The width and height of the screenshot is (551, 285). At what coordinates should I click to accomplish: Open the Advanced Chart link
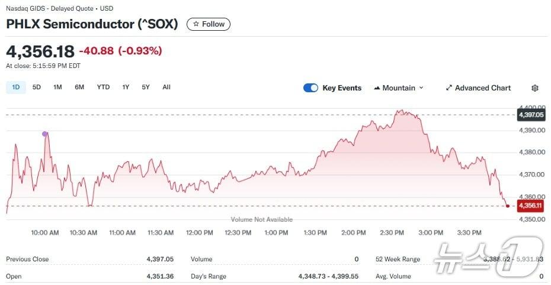(482, 88)
